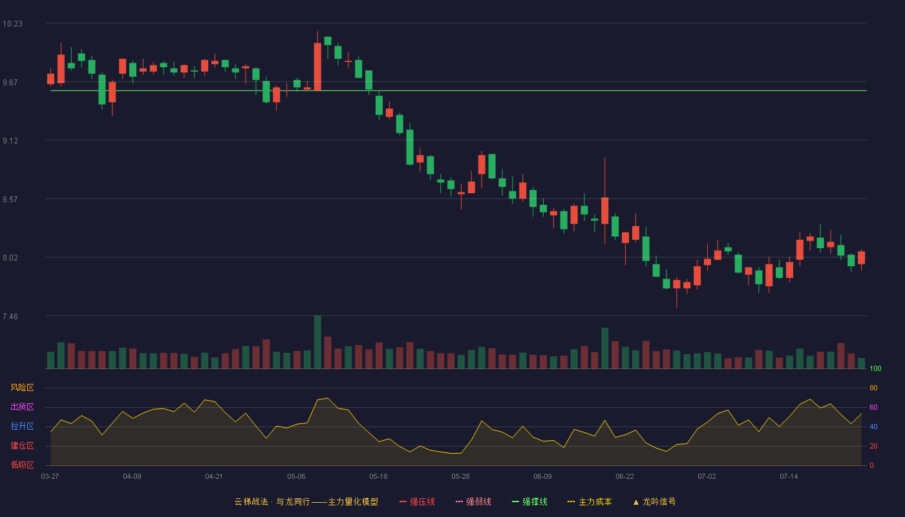This screenshot has height=517, width=905.
Task: Click the 龙吟信号 triangle legend icon
Action: pos(636,501)
